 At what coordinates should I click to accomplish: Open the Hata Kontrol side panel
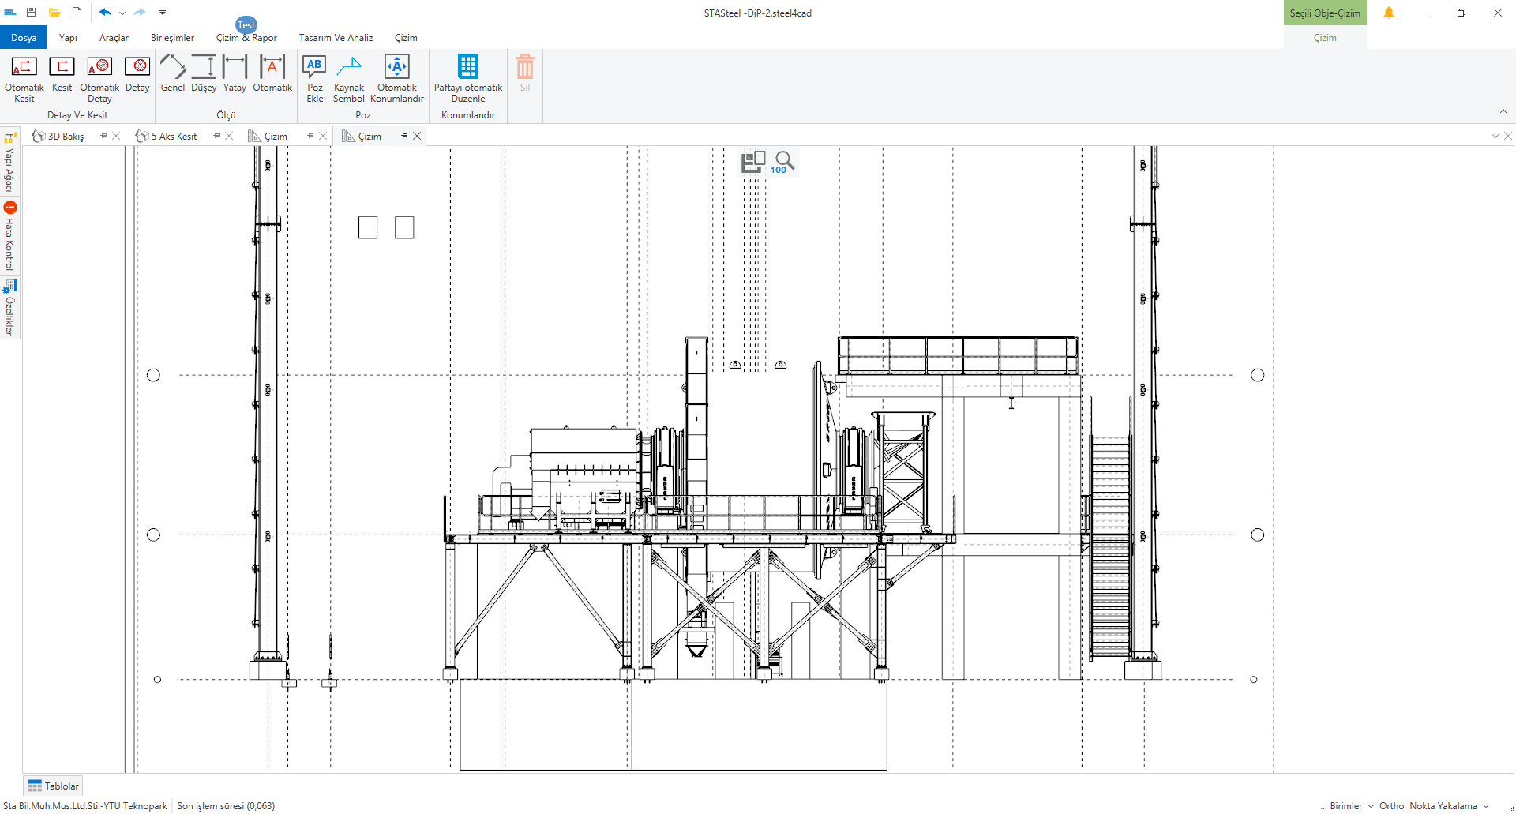tap(10, 237)
